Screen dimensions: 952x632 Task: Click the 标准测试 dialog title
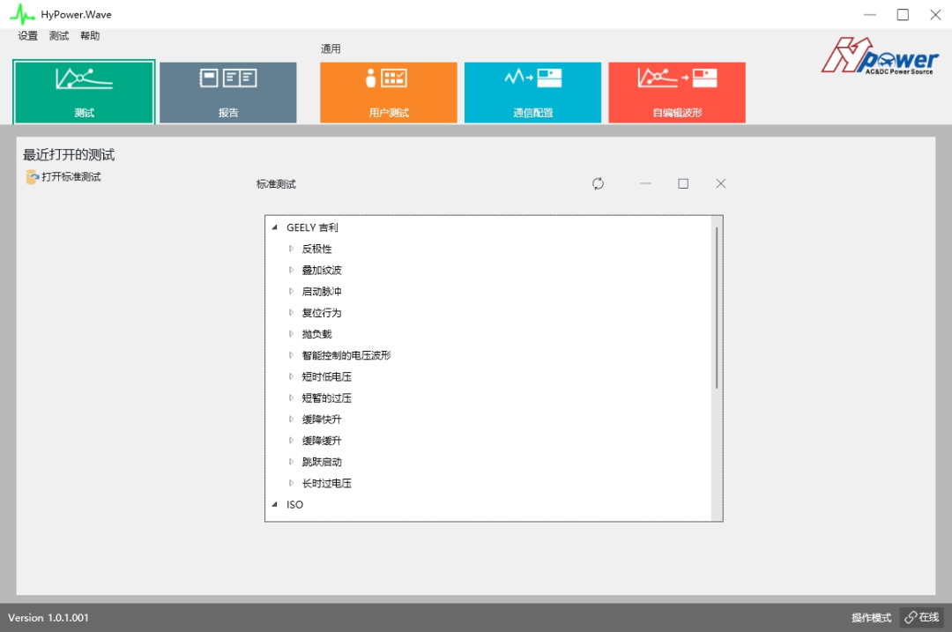[276, 183]
